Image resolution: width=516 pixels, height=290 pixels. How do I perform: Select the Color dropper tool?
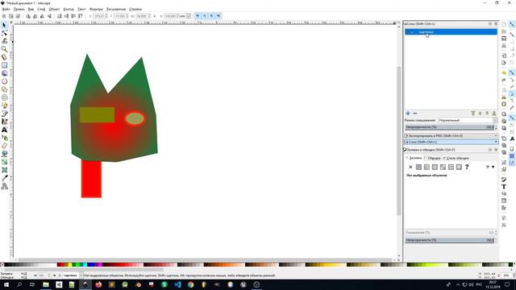(x=4, y=178)
